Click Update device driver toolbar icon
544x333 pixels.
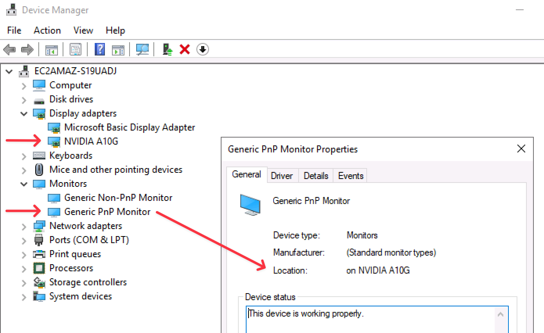[168, 49]
